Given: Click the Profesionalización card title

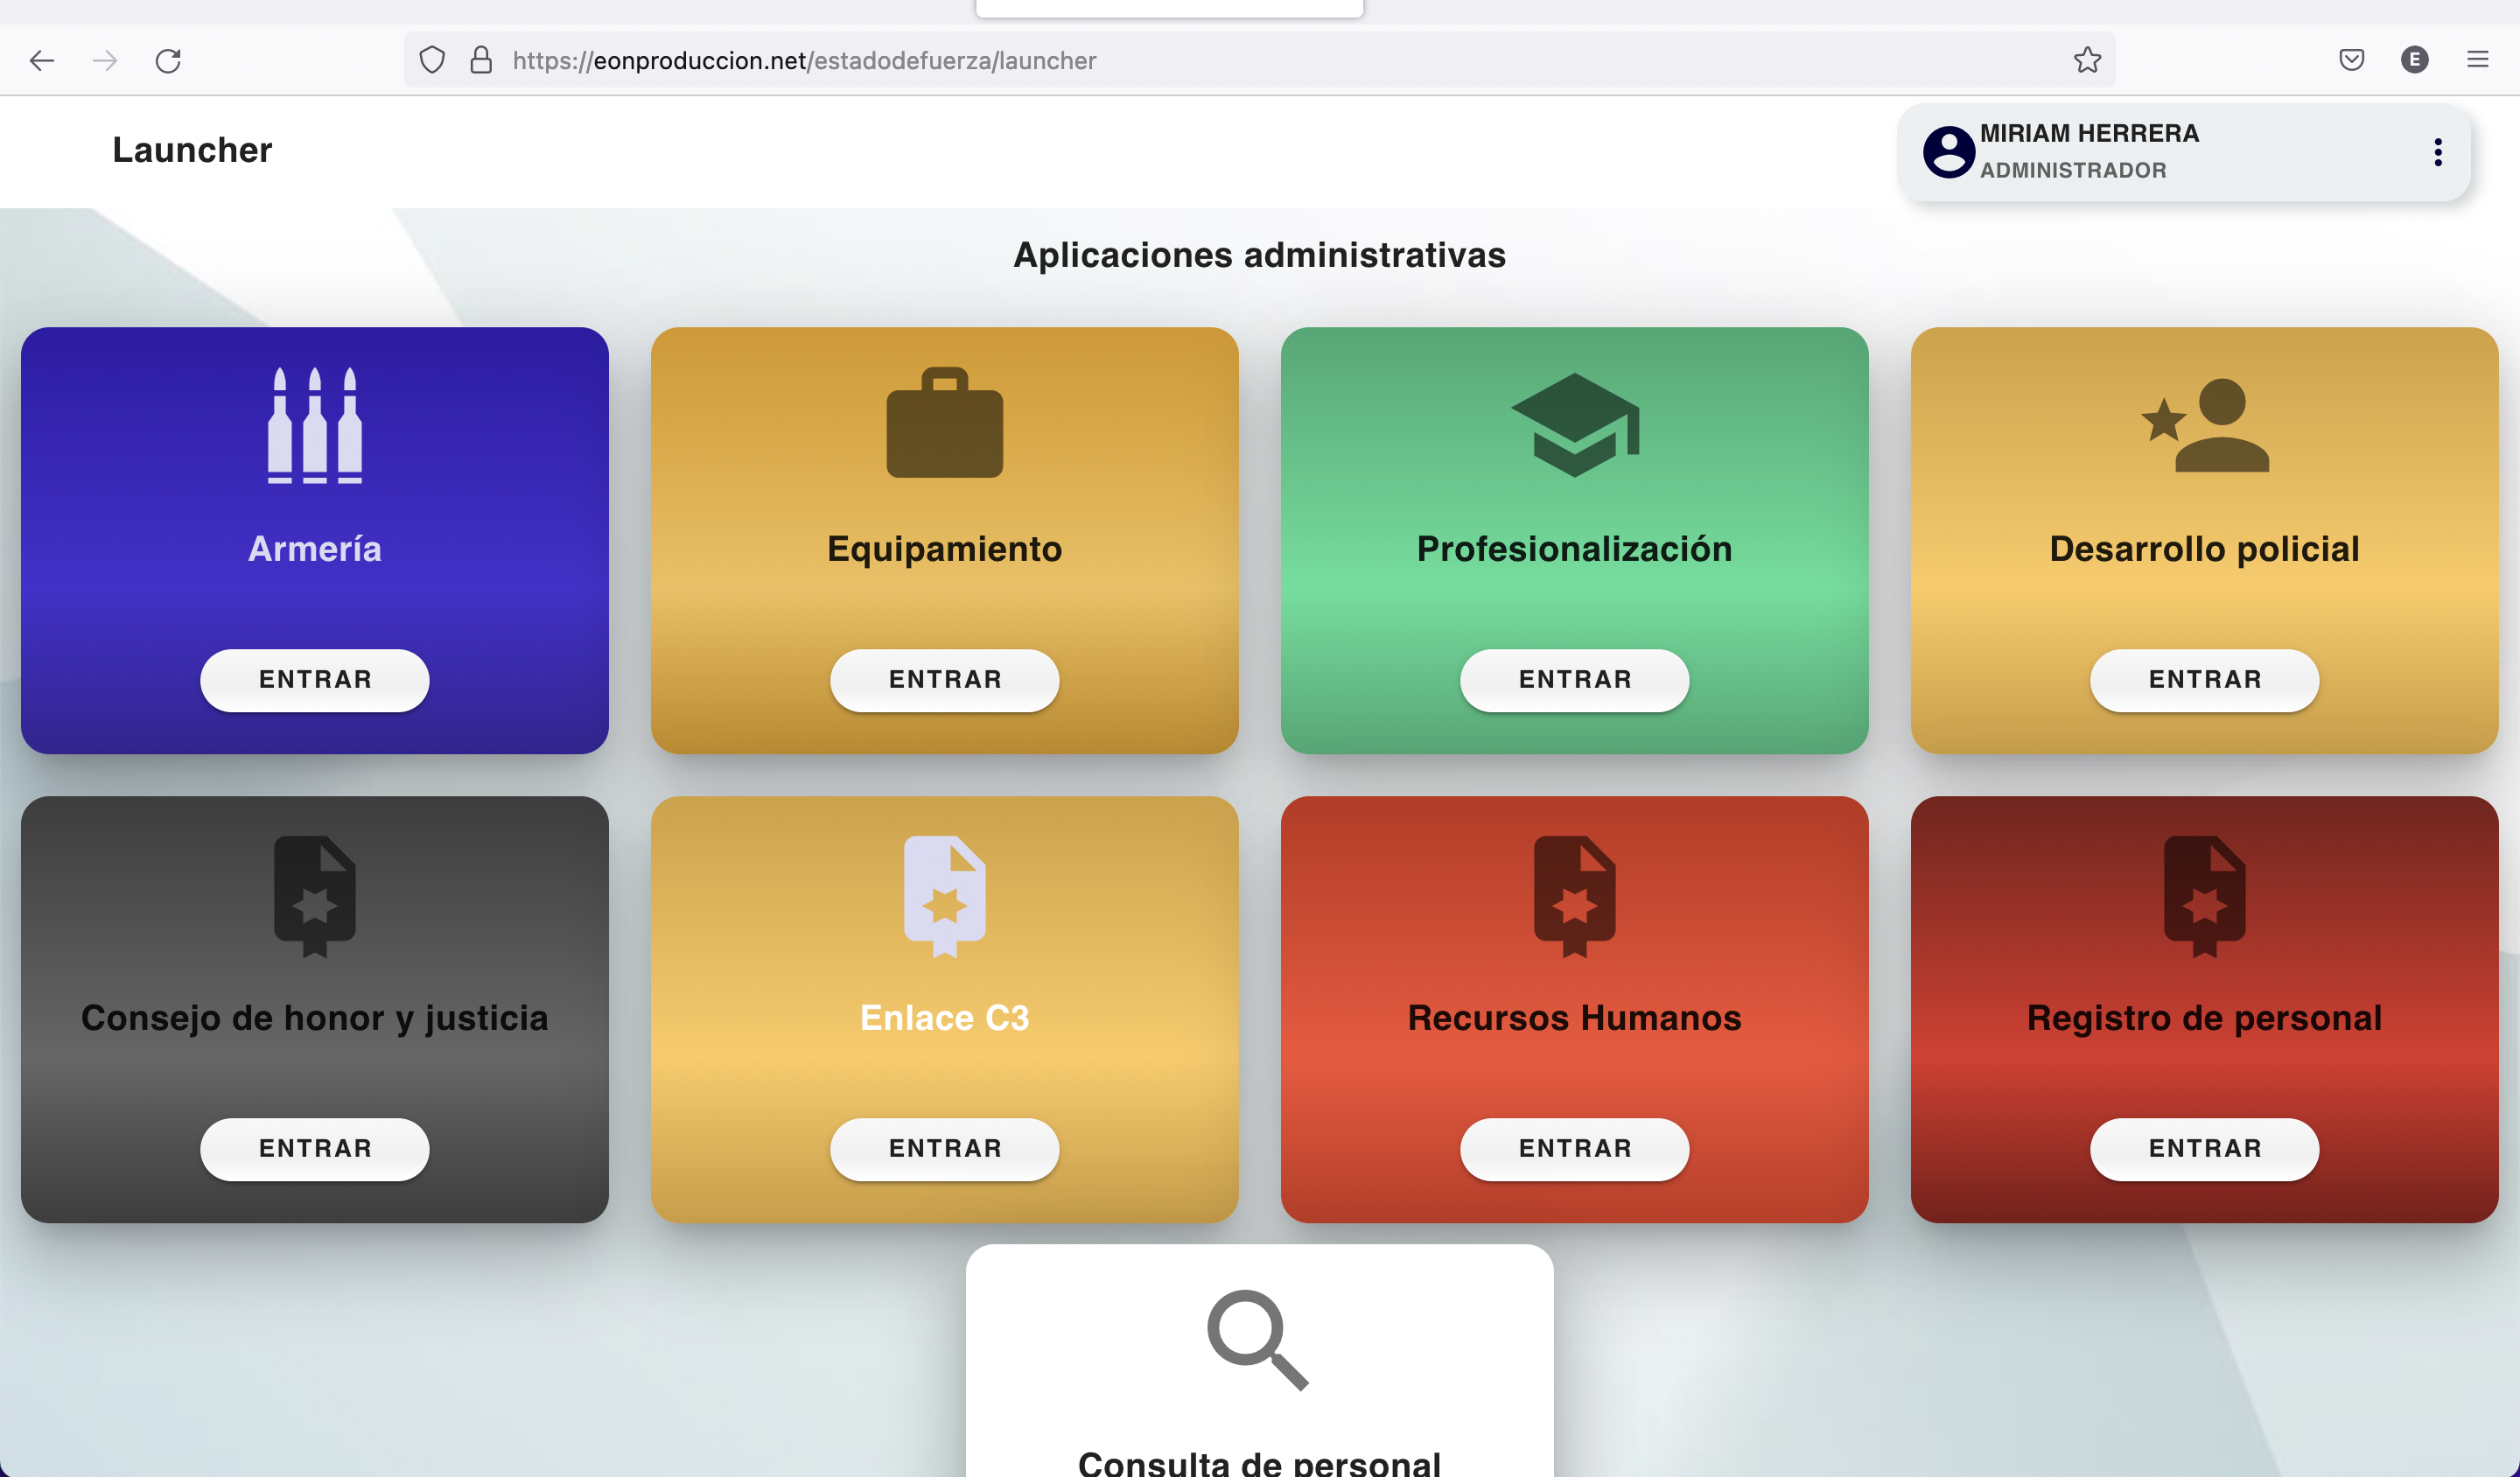Looking at the screenshot, I should pos(1575,549).
